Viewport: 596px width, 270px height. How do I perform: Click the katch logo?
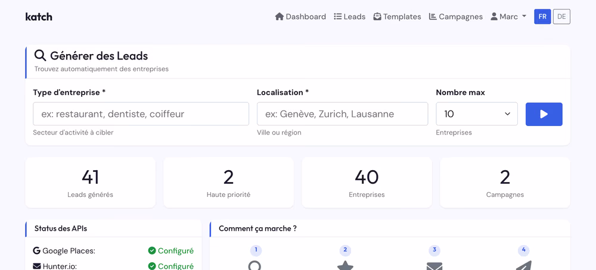point(39,17)
